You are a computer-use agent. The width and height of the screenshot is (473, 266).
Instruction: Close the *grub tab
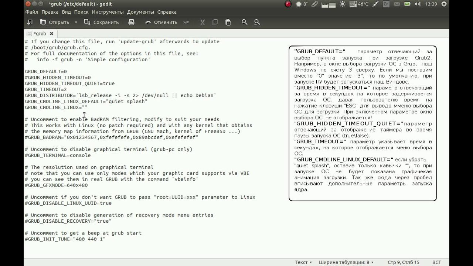click(52, 34)
